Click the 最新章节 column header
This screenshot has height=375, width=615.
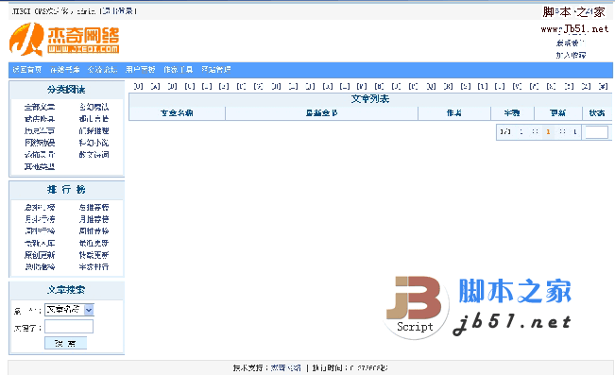[x=321, y=113]
